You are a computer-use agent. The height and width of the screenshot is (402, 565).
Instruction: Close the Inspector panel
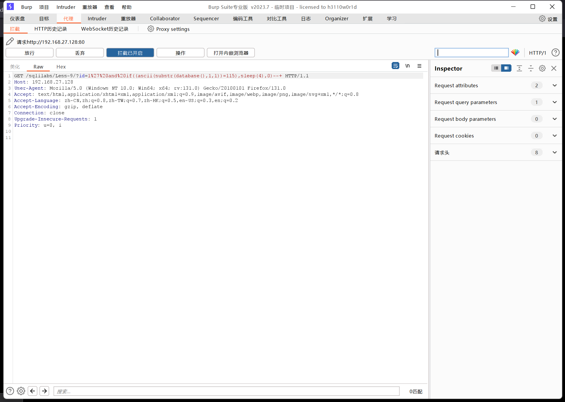click(554, 68)
